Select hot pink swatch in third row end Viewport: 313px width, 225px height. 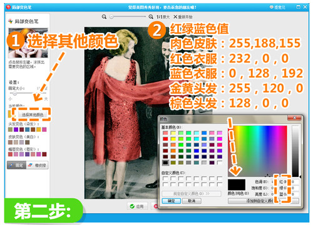[220, 145]
